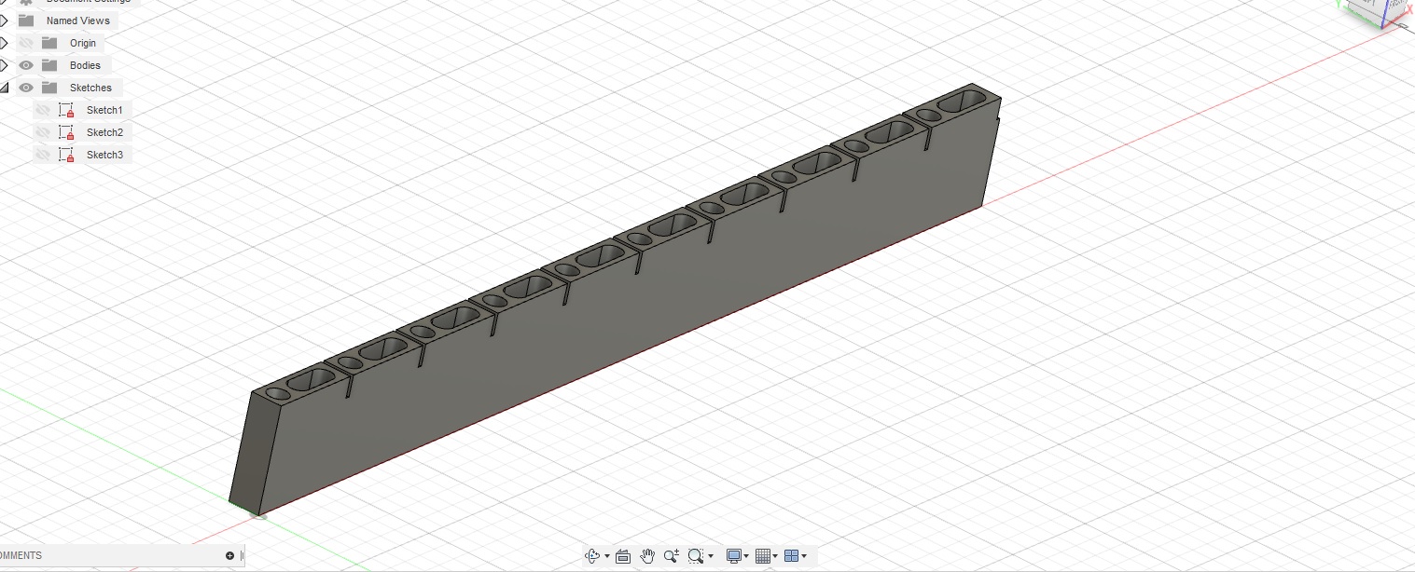This screenshot has height=572, width=1415.
Task: Select the Orbit navigation tool
Action: pyautogui.click(x=591, y=556)
